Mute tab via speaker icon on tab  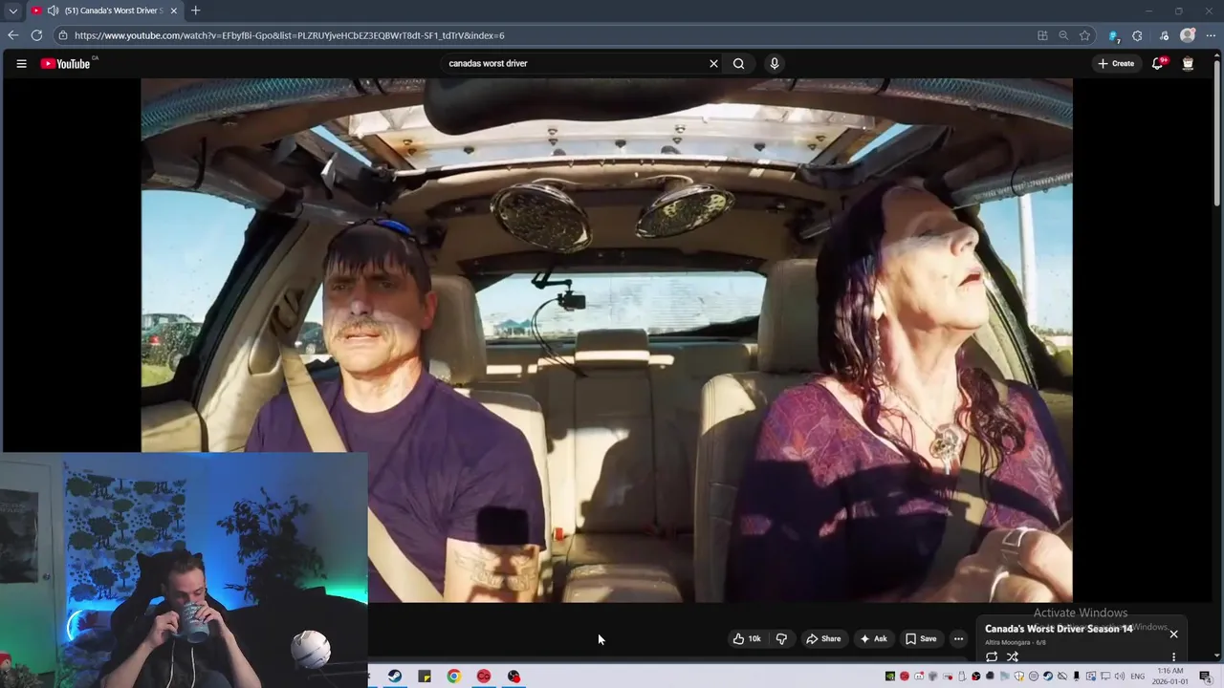pos(53,11)
